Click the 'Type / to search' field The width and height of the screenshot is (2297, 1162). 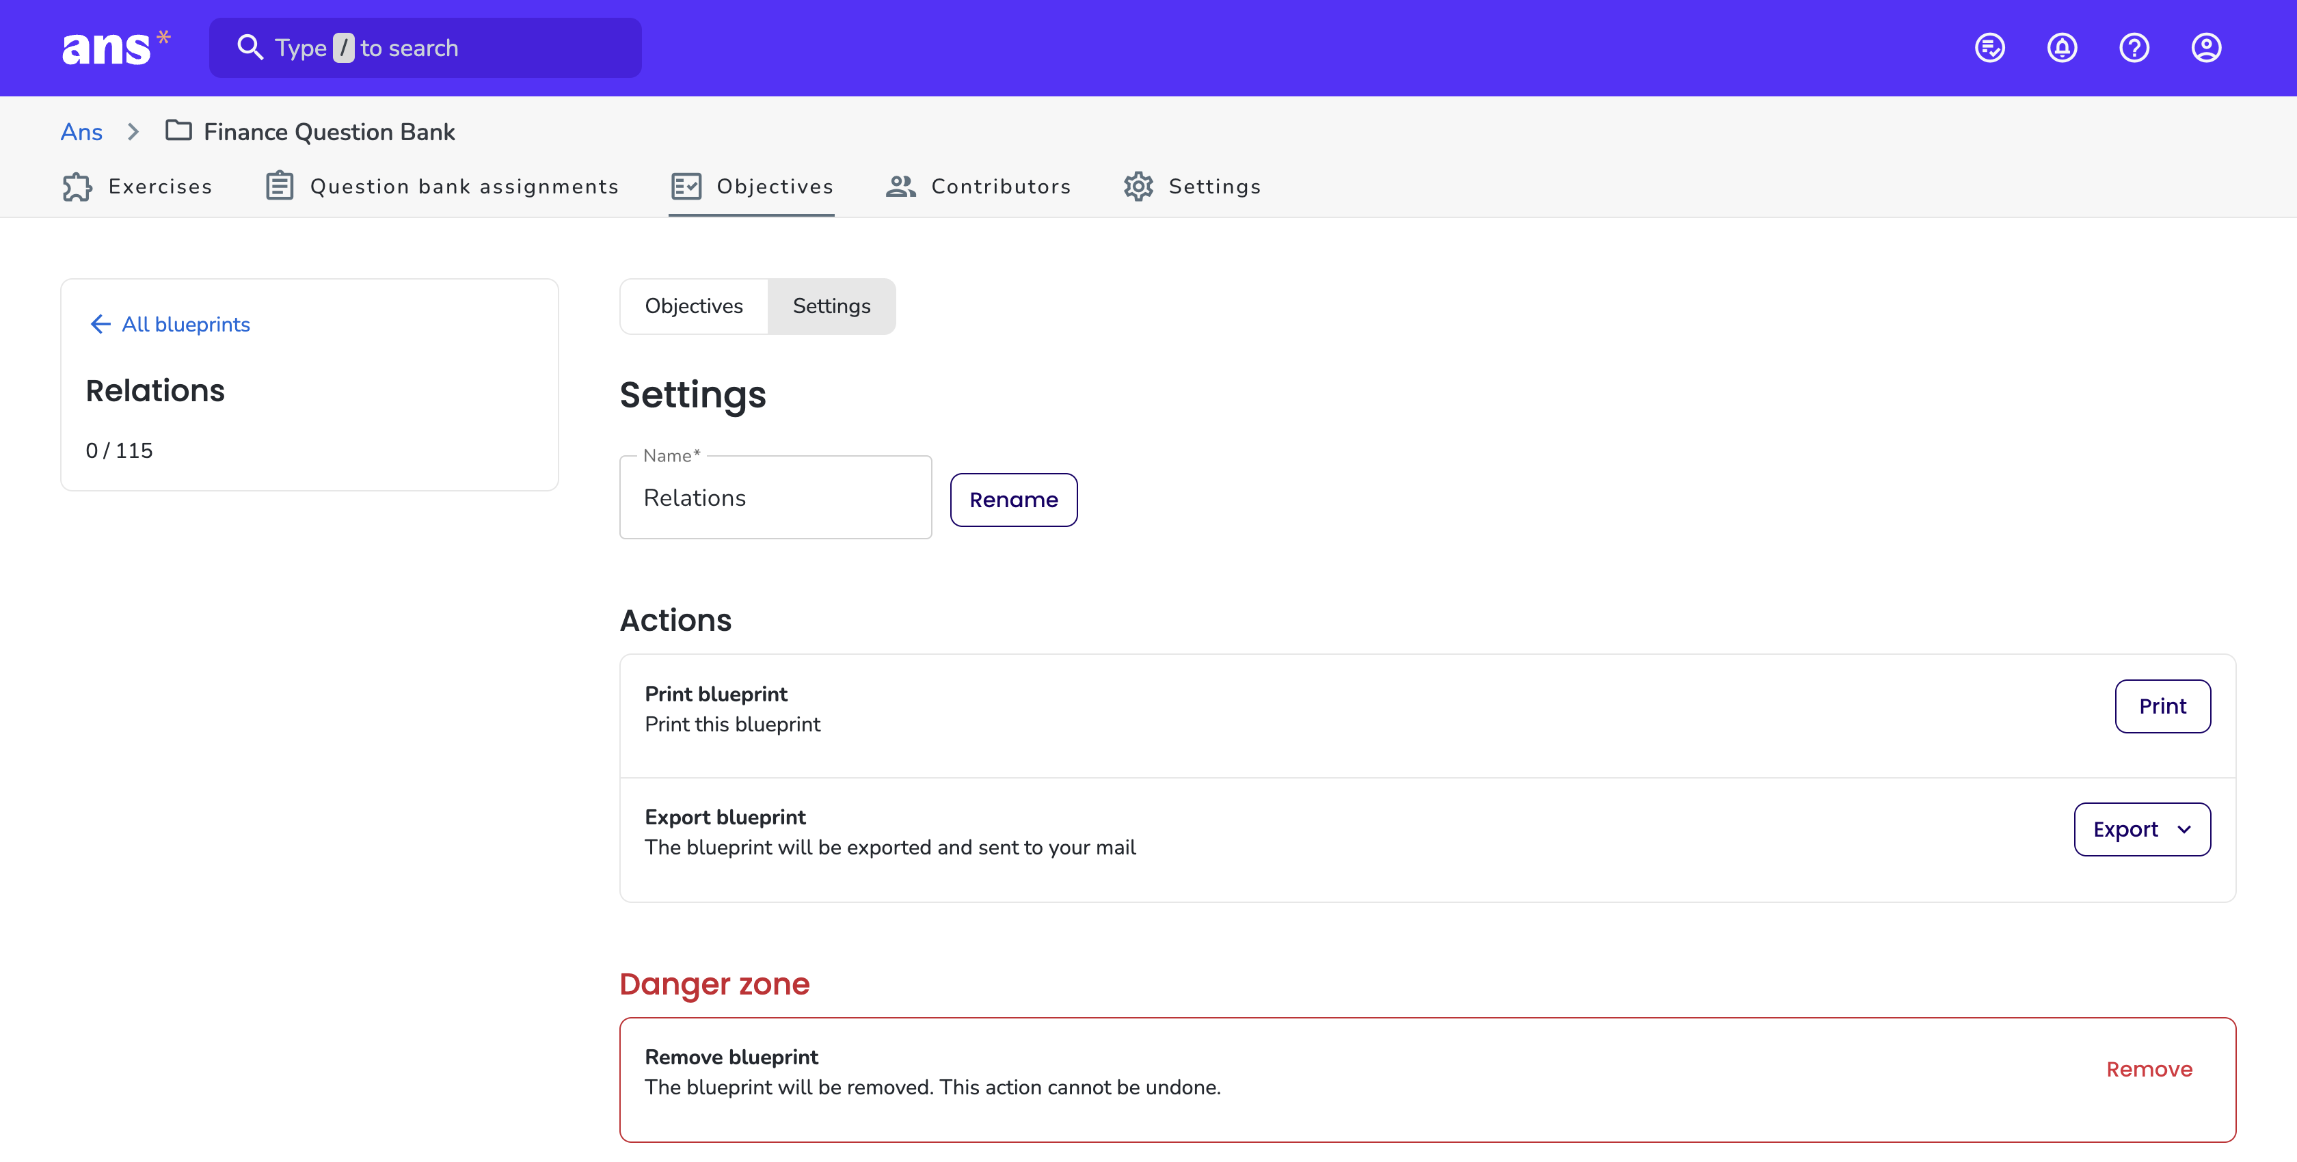pyautogui.click(x=425, y=48)
